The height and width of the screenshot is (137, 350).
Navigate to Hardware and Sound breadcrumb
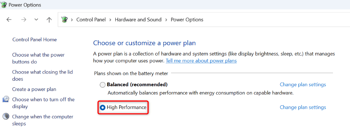138,20
